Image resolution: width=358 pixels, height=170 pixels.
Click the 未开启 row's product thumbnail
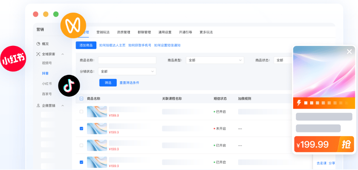97,129
